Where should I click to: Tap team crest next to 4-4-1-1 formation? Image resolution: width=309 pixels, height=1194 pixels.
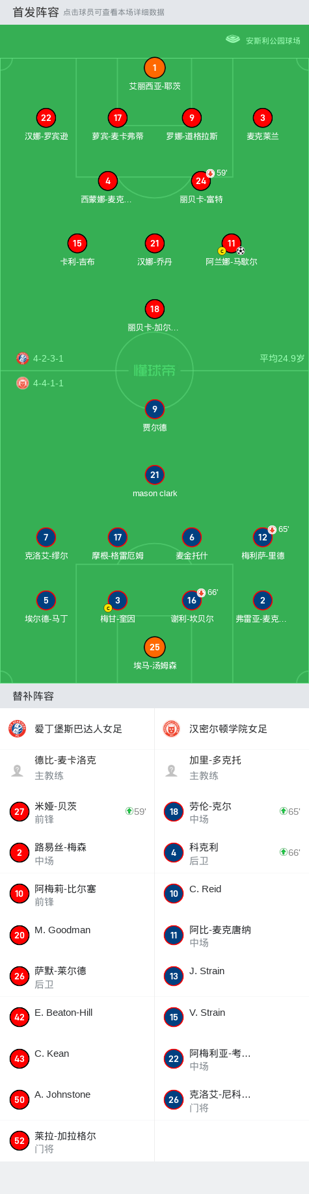23,383
